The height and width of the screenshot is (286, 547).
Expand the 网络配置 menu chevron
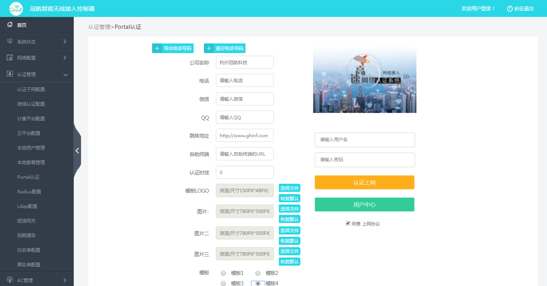click(x=65, y=58)
